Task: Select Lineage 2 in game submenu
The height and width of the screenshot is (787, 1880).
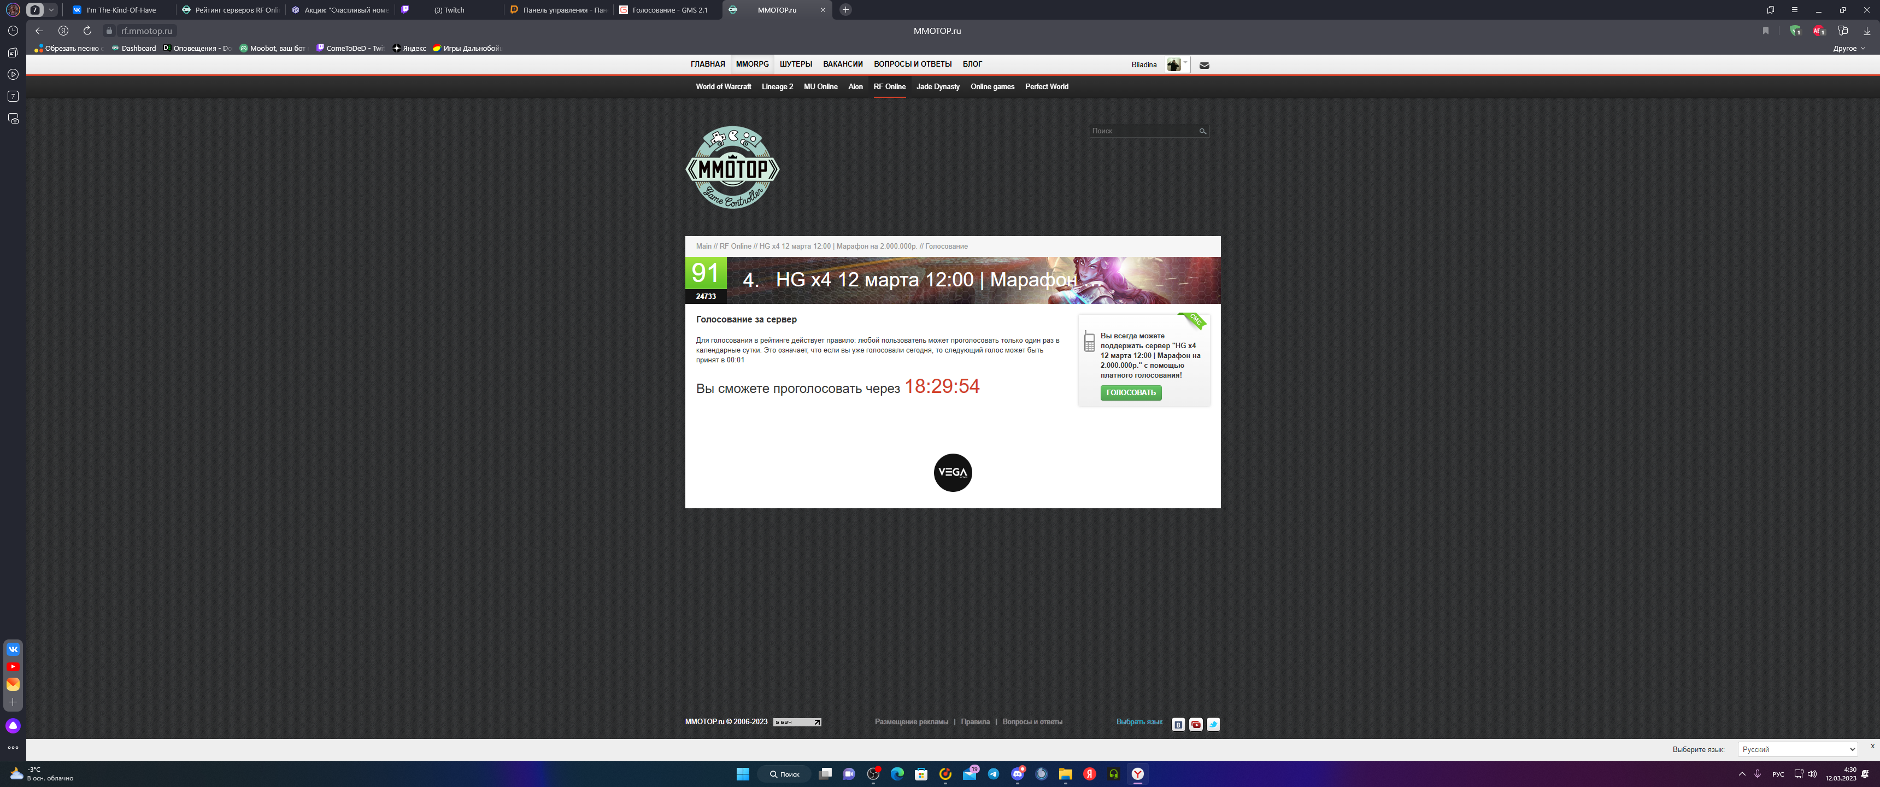Action: [x=777, y=87]
